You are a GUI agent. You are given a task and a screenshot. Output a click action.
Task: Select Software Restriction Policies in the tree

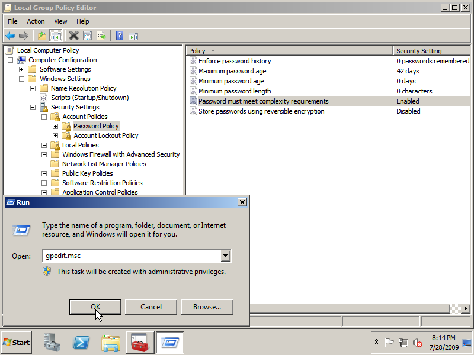[x=102, y=183]
